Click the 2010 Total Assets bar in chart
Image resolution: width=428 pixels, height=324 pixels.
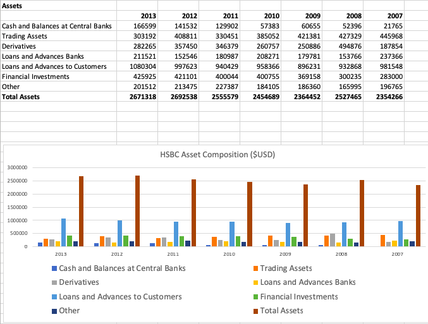point(250,214)
